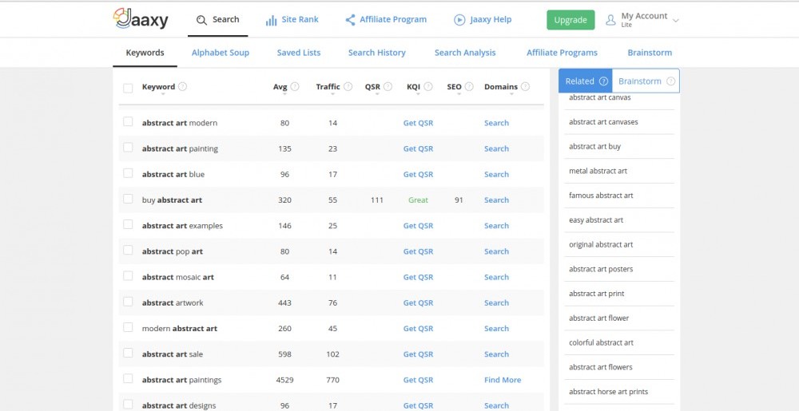
Task: Click help icon on Related tab
Action: click(x=603, y=81)
